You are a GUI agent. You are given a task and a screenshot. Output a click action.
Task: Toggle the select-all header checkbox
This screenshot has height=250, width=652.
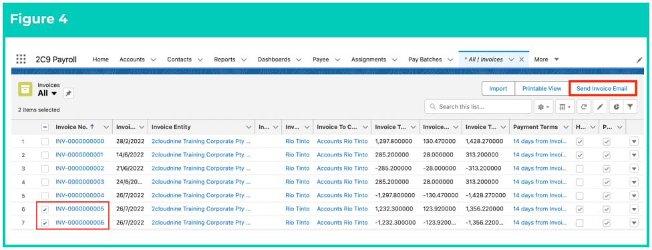pos(45,127)
